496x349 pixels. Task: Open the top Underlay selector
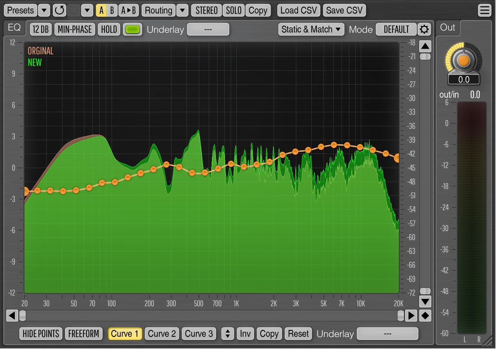pos(208,29)
